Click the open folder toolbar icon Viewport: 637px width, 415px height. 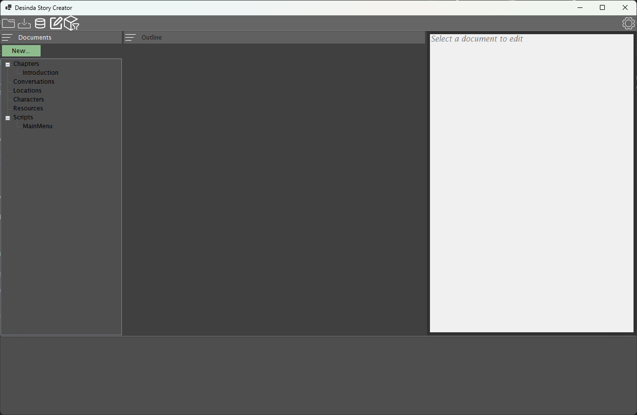8,23
